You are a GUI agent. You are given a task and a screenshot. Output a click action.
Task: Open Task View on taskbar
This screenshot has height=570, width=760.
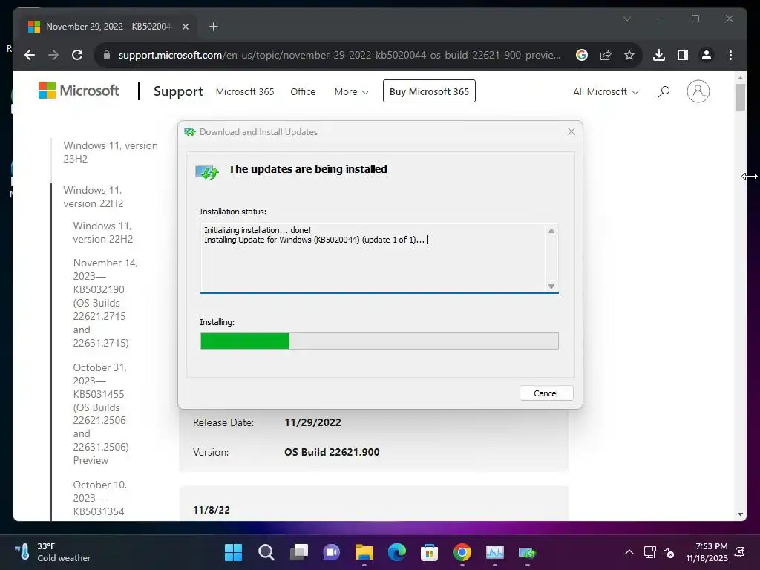299,552
